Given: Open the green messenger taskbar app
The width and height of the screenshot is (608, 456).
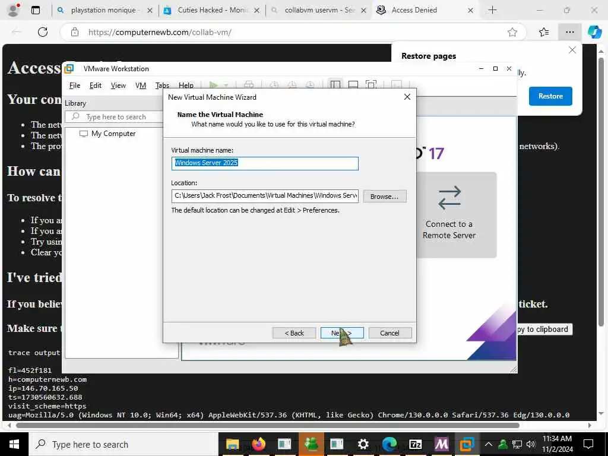Looking at the screenshot, I should pyautogui.click(x=311, y=444).
